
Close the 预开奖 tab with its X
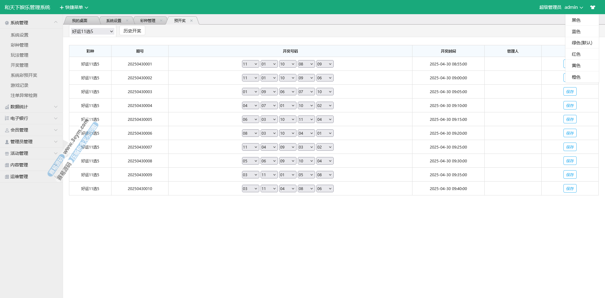(191, 21)
